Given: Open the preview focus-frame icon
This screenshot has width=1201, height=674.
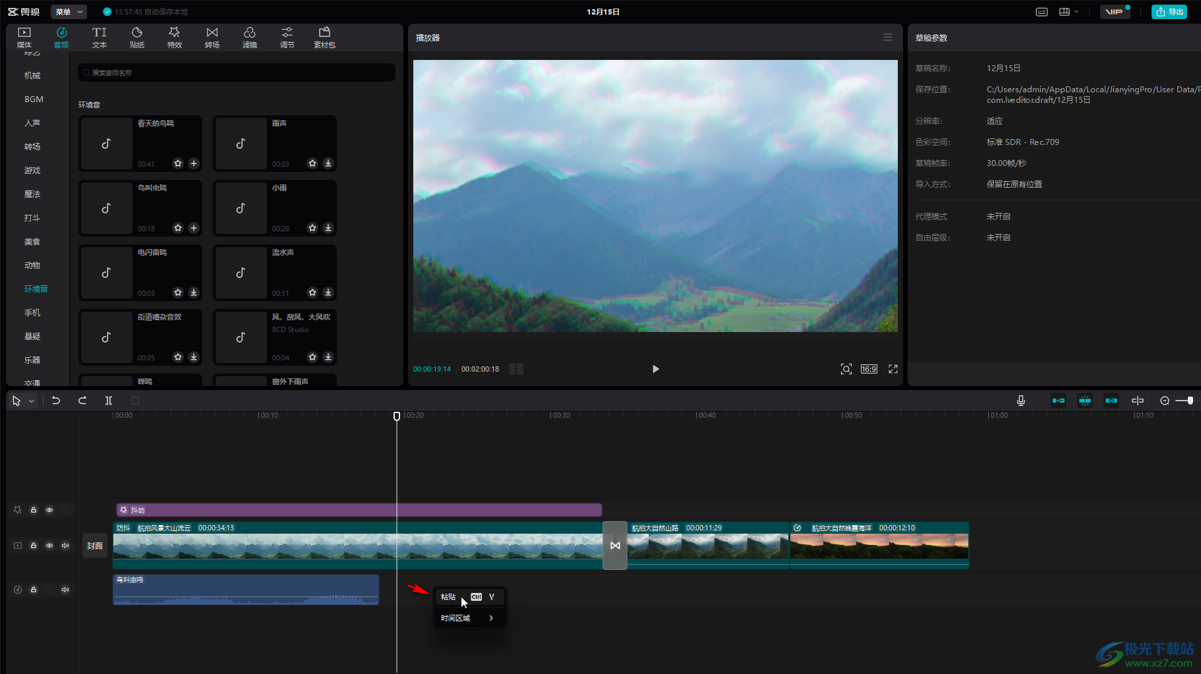Looking at the screenshot, I should coord(846,369).
